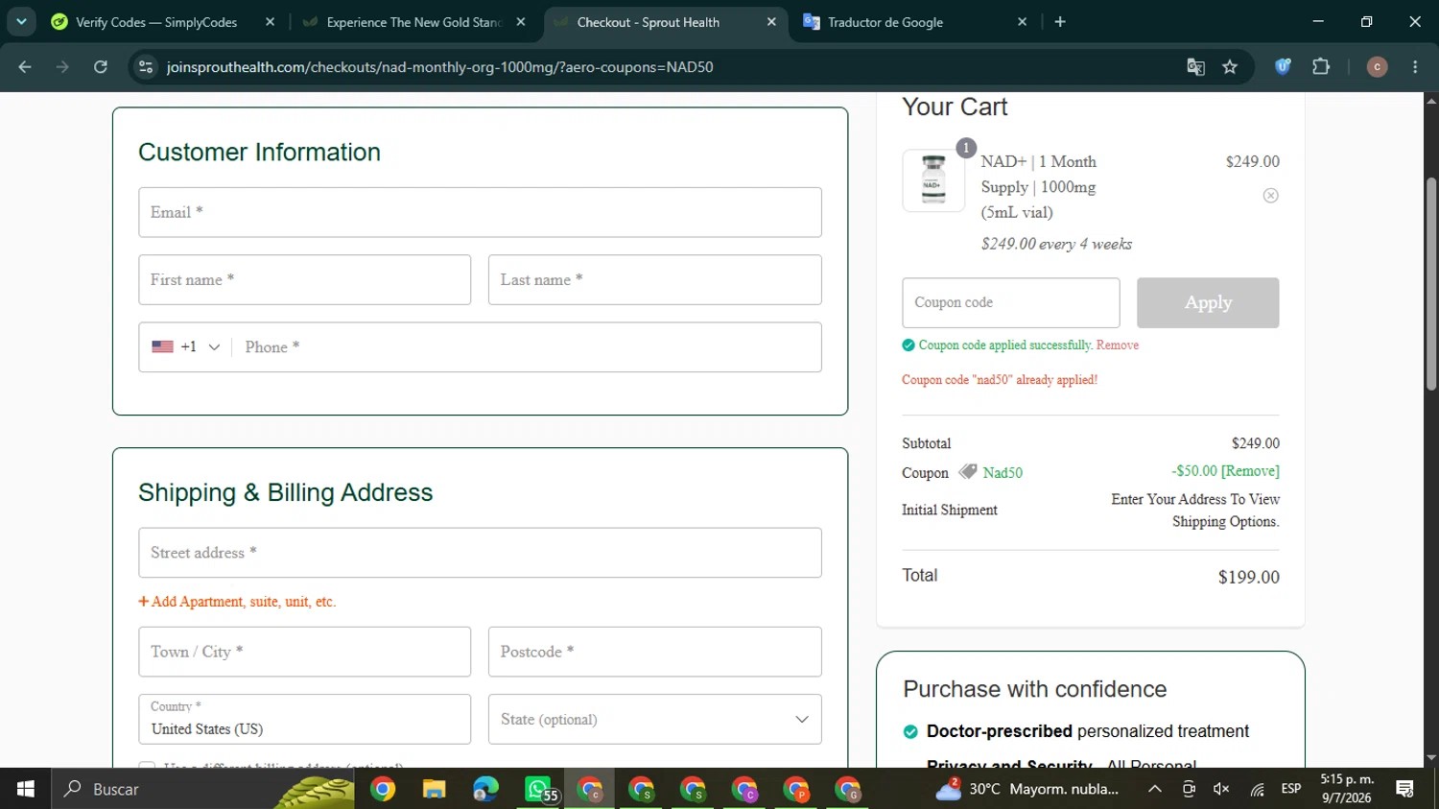This screenshot has width=1439, height=809.
Task: Open a new browser tab
Action: pos(1060,22)
